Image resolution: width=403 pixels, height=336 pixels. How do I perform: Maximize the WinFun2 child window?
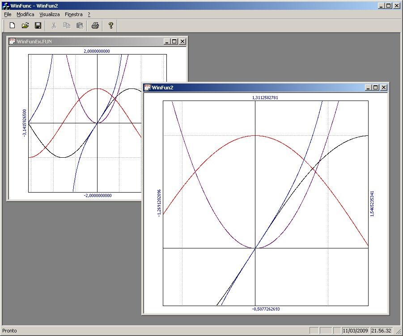(376, 88)
